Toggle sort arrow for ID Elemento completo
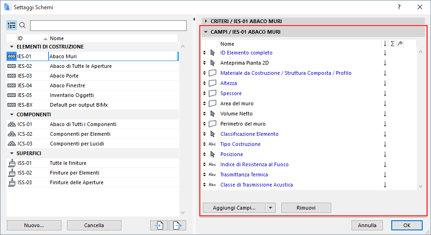The image size is (431, 235). pos(385,53)
